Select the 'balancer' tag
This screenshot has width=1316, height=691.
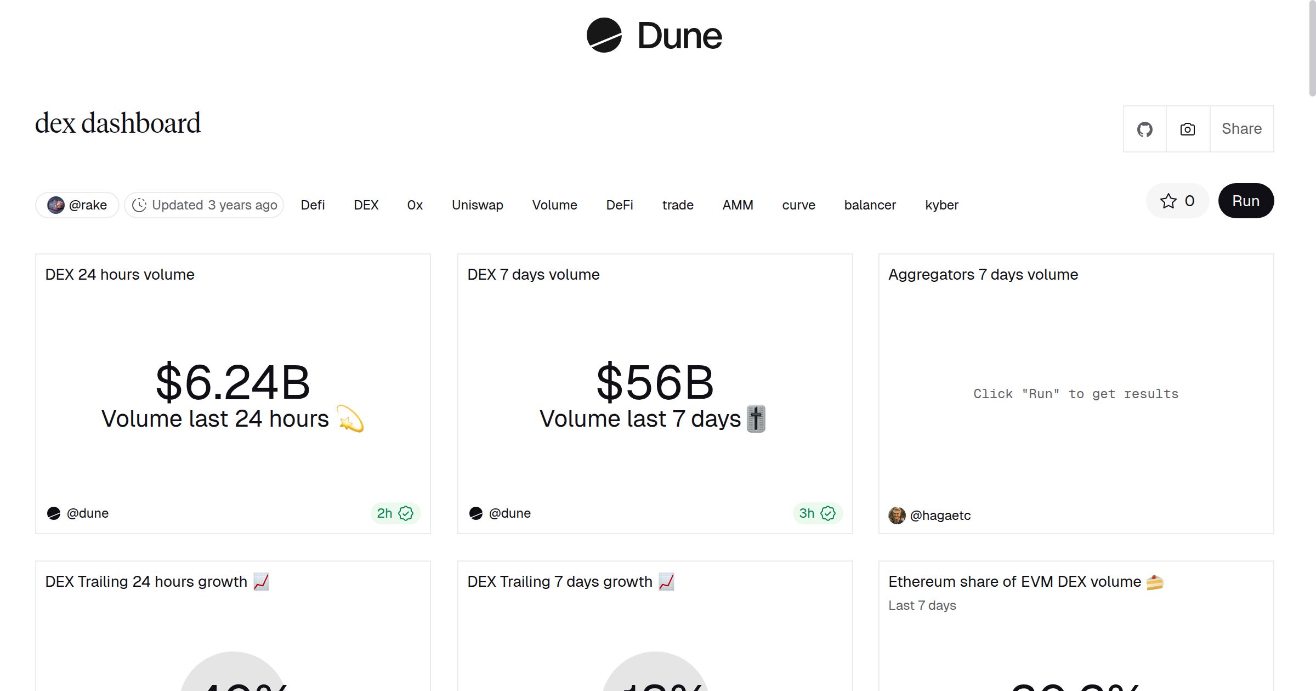870,205
